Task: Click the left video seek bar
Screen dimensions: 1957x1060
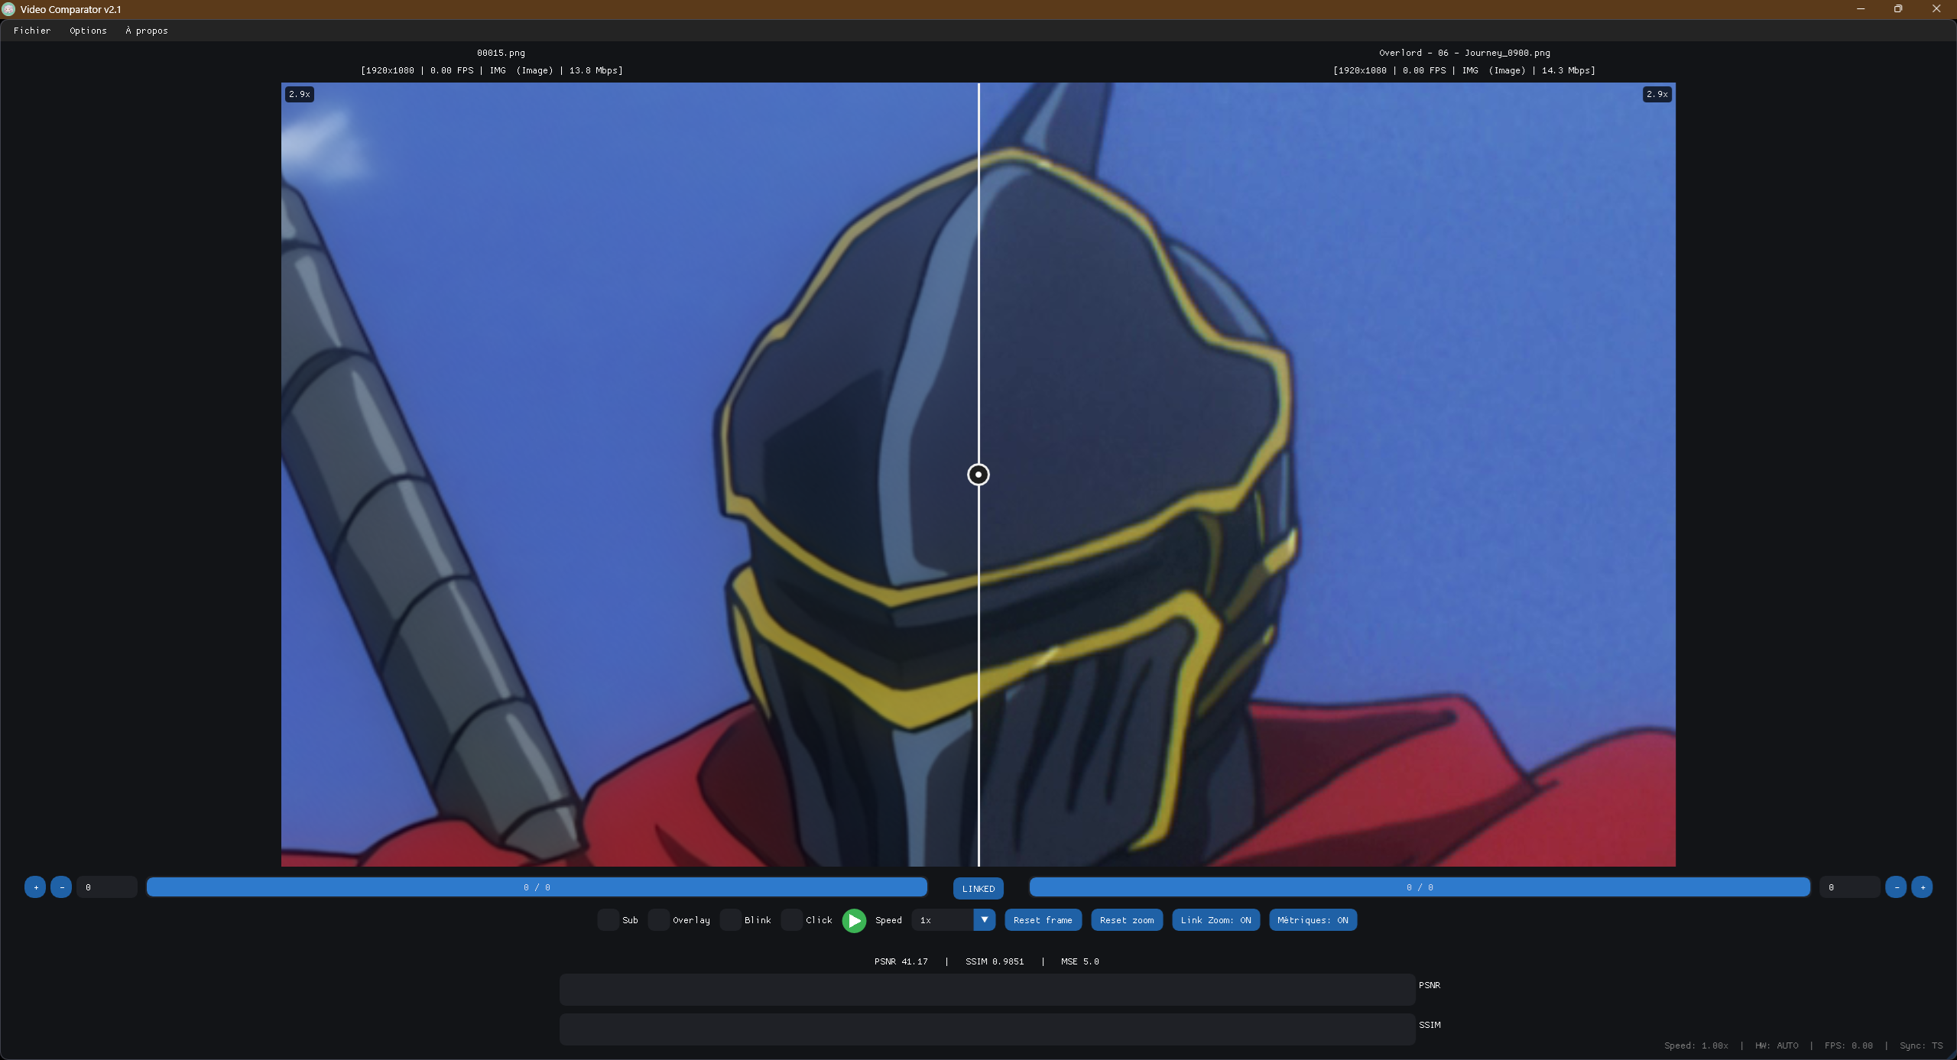Action: (x=537, y=887)
